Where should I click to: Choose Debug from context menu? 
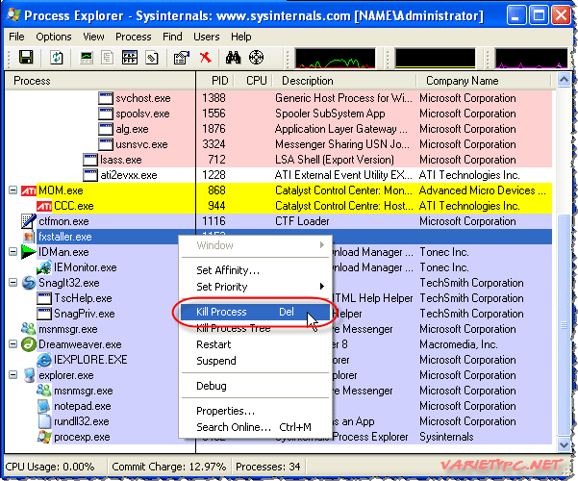pyautogui.click(x=255, y=386)
